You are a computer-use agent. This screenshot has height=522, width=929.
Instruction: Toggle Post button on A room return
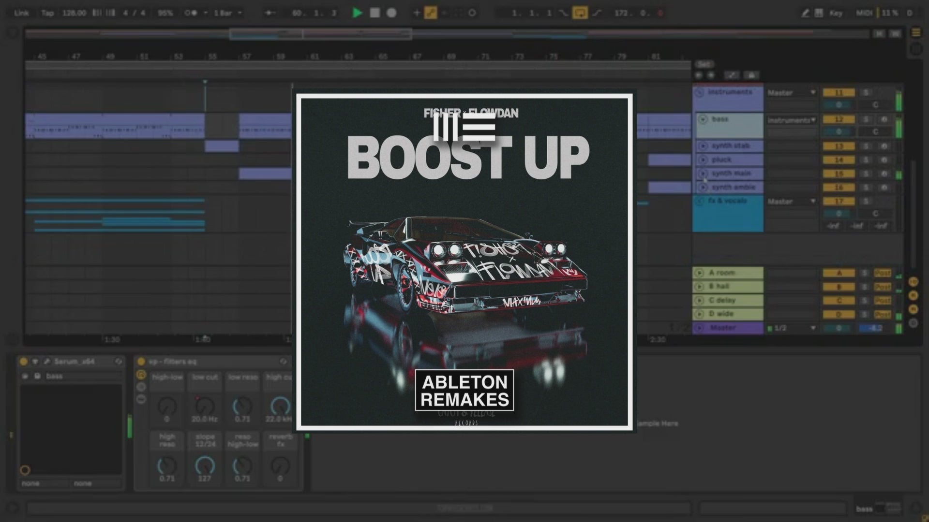coord(882,273)
